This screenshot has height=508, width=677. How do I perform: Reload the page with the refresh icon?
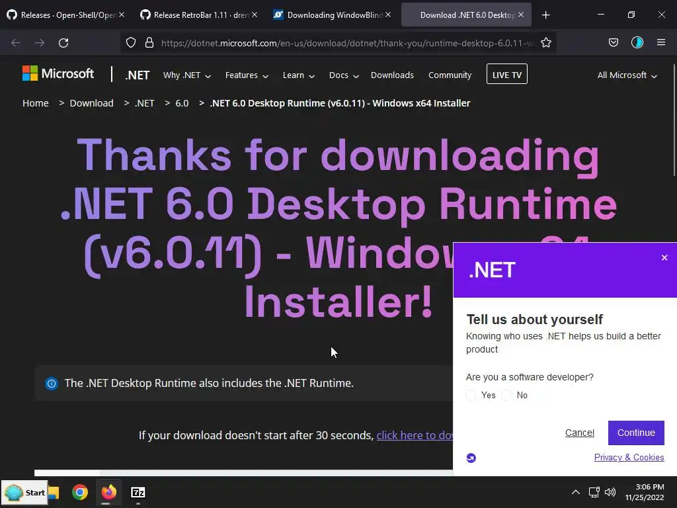pyautogui.click(x=63, y=43)
